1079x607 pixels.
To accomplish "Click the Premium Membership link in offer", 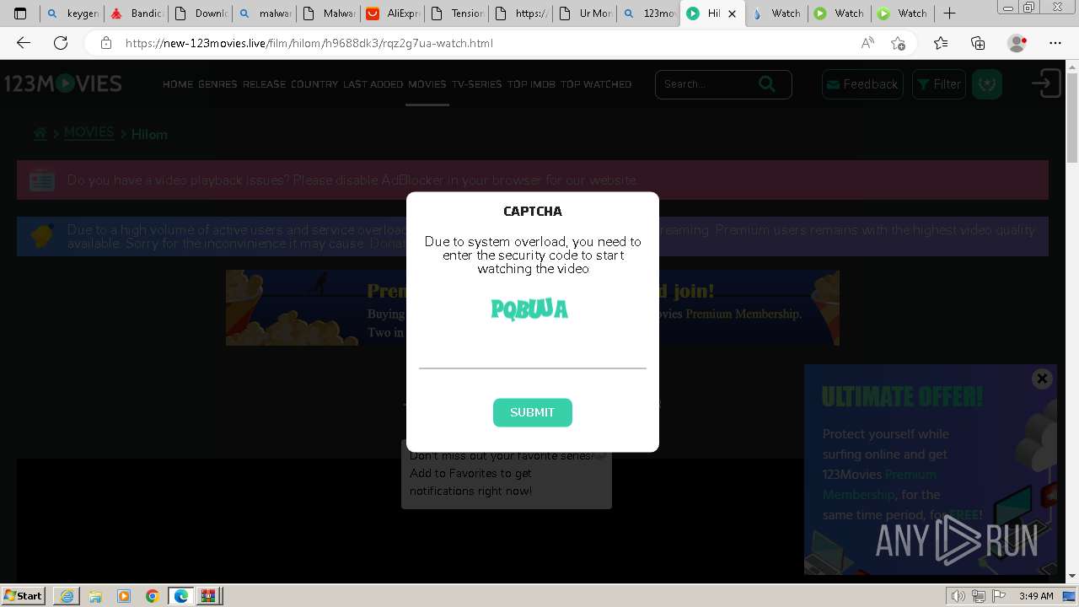I will (881, 485).
